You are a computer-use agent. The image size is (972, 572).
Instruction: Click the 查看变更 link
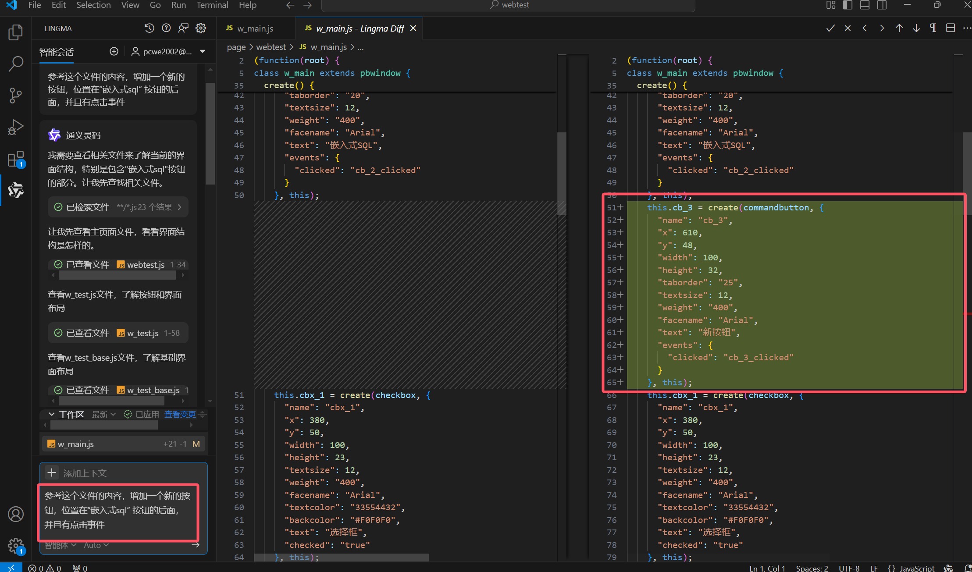180,414
